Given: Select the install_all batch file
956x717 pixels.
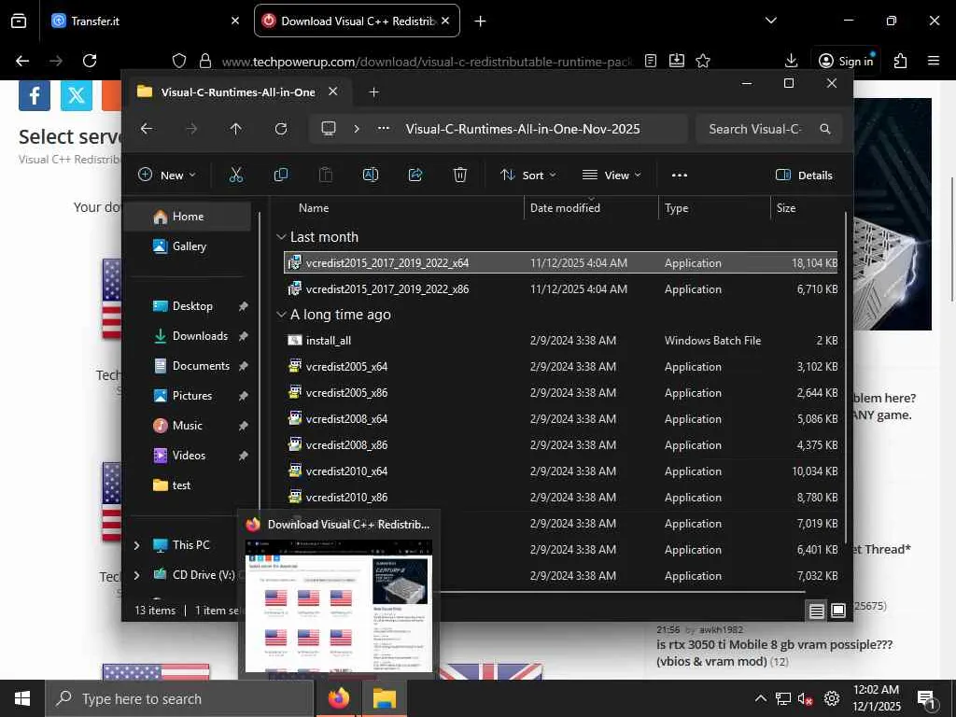Looking at the screenshot, I should point(561,341).
